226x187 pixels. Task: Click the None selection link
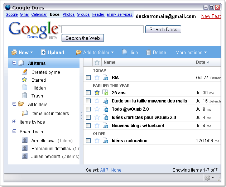click(x=116, y=170)
